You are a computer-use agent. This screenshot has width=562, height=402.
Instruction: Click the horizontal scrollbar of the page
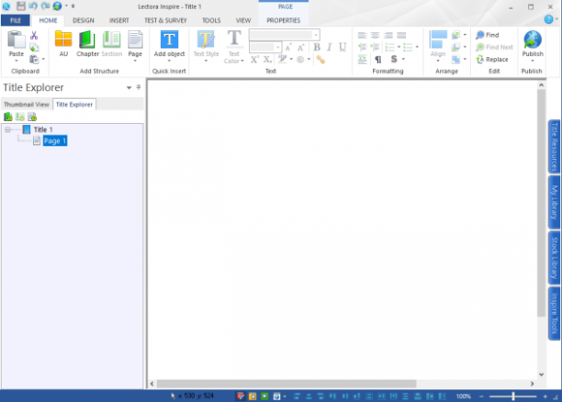(287, 384)
